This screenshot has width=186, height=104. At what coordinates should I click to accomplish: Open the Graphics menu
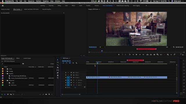[x=46, y=1]
